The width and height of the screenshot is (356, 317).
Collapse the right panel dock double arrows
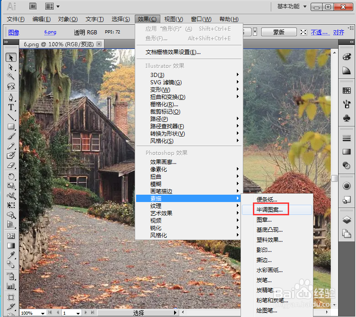[351, 42]
